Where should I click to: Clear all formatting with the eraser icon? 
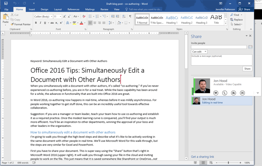84,17
